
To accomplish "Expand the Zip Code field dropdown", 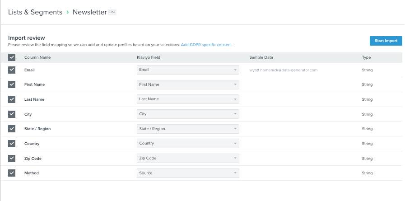I will tap(188, 159).
